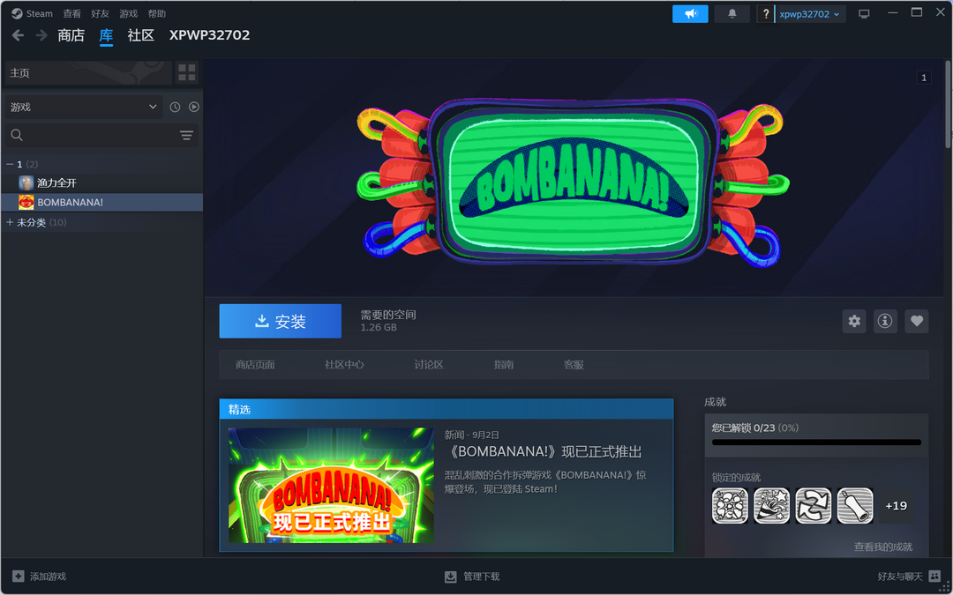The width and height of the screenshot is (953, 595).
Task: Go back with the left arrow
Action: coord(19,35)
